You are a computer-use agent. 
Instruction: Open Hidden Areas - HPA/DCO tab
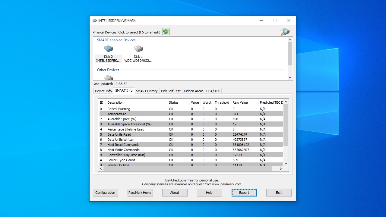pyautogui.click(x=202, y=91)
